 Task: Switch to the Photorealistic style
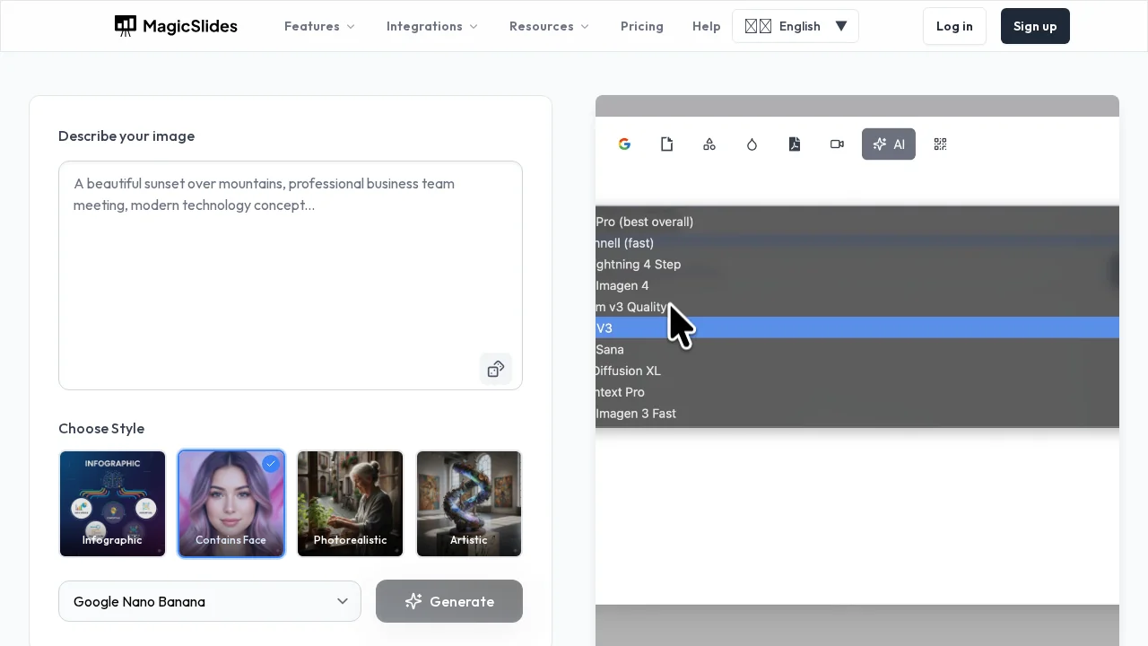(350, 503)
